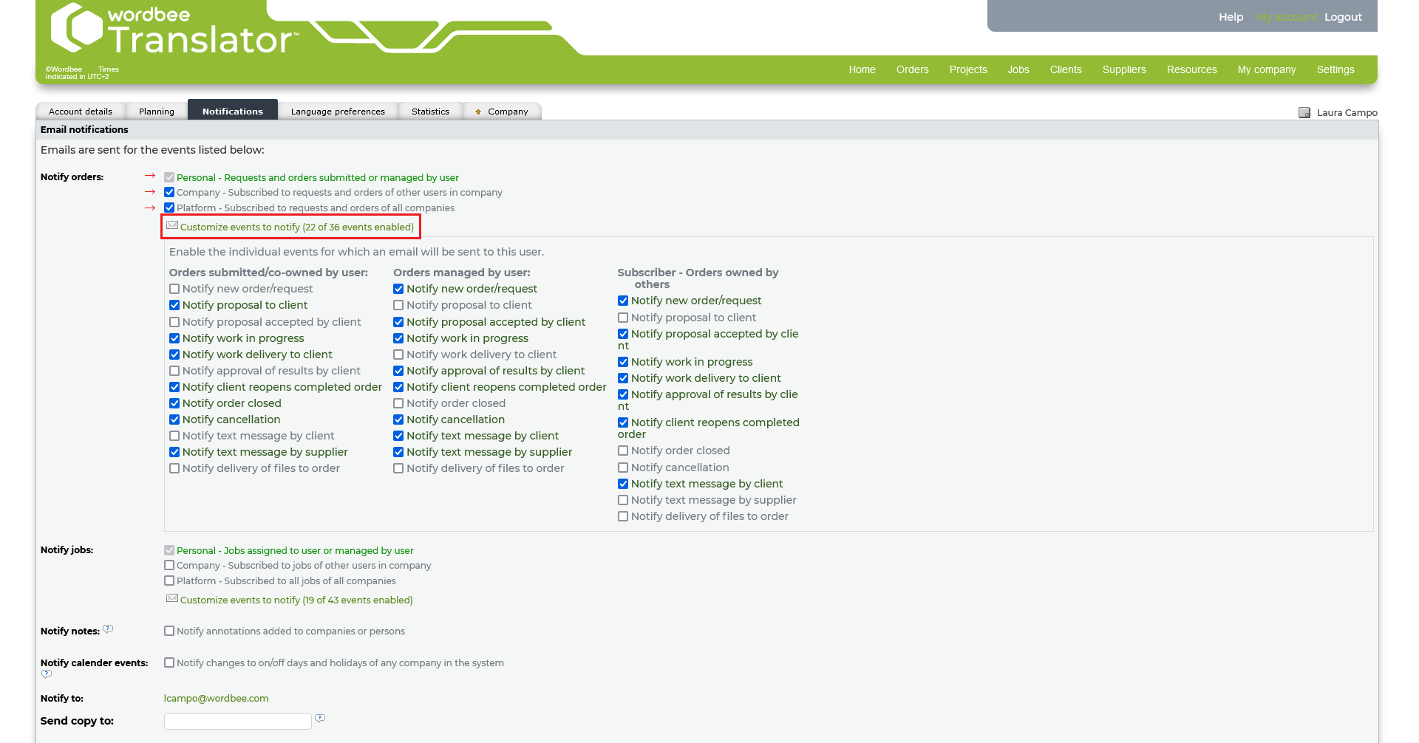Image resolution: width=1419 pixels, height=743 pixels.
Task: Click the lcampo@wordbee.com email link
Action: pos(216,699)
